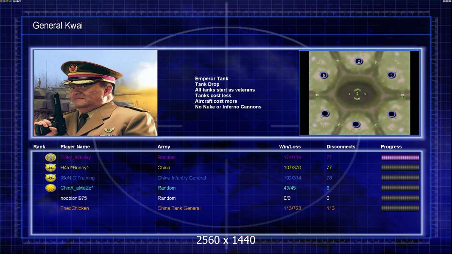Click the rank badge beside [SoNIC]Training

[x=50, y=178]
